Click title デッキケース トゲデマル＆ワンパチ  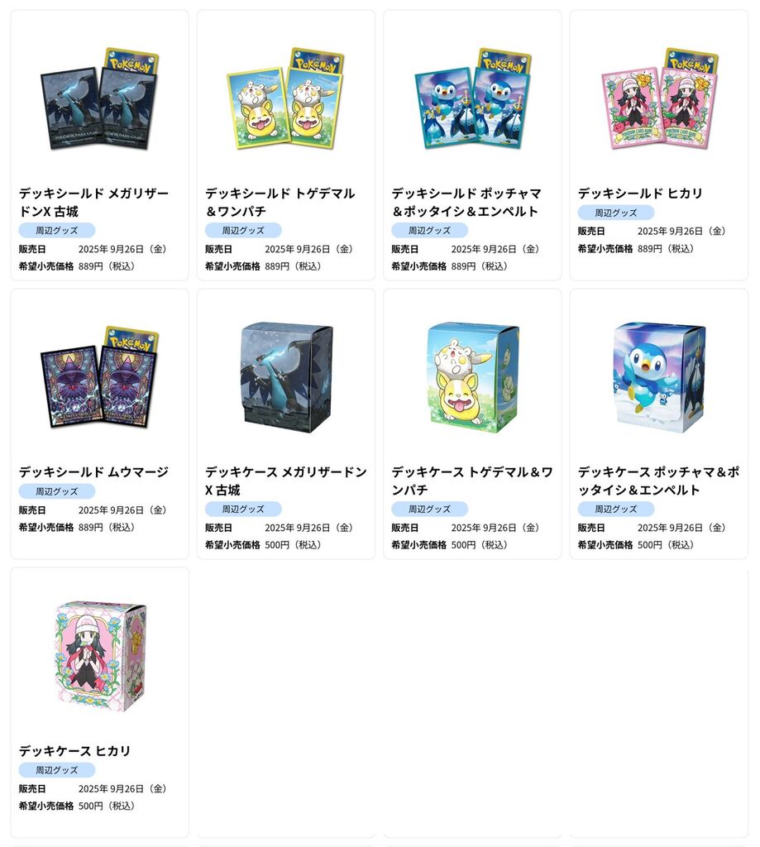[x=473, y=481]
